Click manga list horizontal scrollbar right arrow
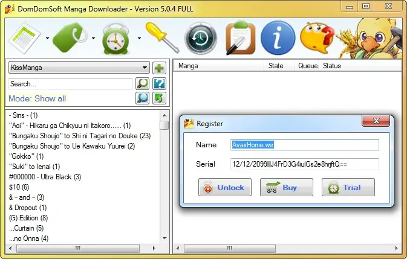 tap(154, 248)
